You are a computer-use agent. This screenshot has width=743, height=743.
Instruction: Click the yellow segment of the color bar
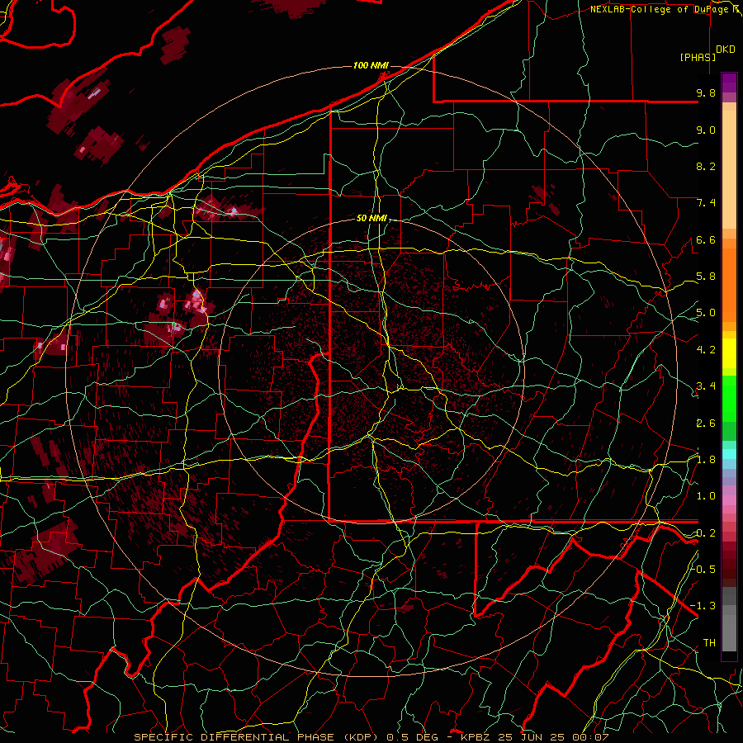click(729, 353)
